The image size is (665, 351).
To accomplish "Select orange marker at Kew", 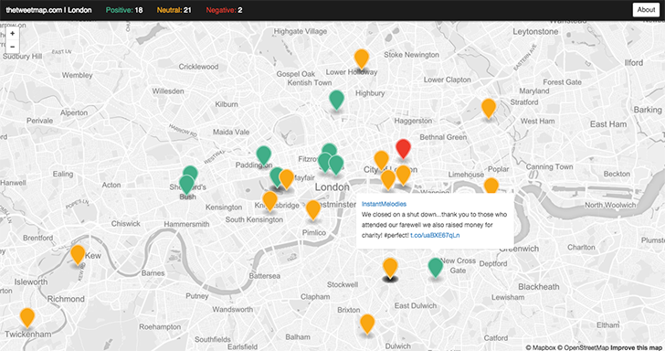I will click(x=78, y=255).
